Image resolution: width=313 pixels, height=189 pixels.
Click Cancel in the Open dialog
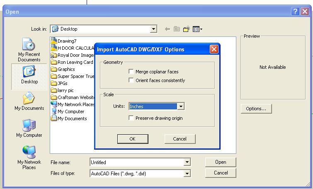pos(221,173)
